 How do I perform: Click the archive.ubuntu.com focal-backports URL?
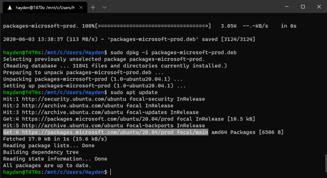73,125
